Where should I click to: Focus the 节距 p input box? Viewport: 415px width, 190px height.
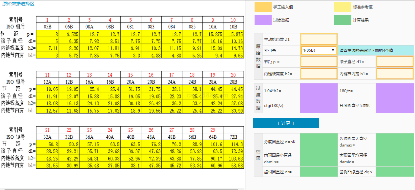(x=319, y=62)
